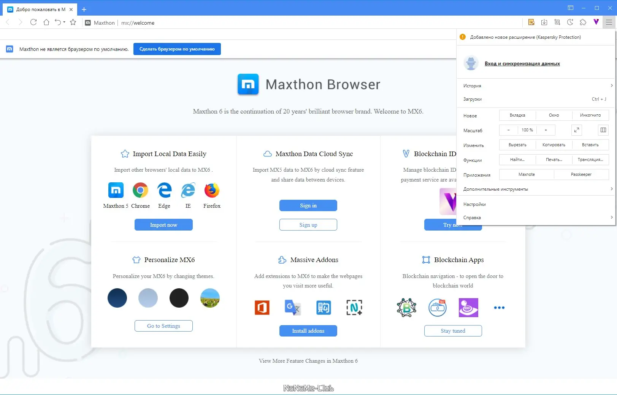Decrease zoom with the minus button
The width and height of the screenshot is (617, 395).
point(509,130)
